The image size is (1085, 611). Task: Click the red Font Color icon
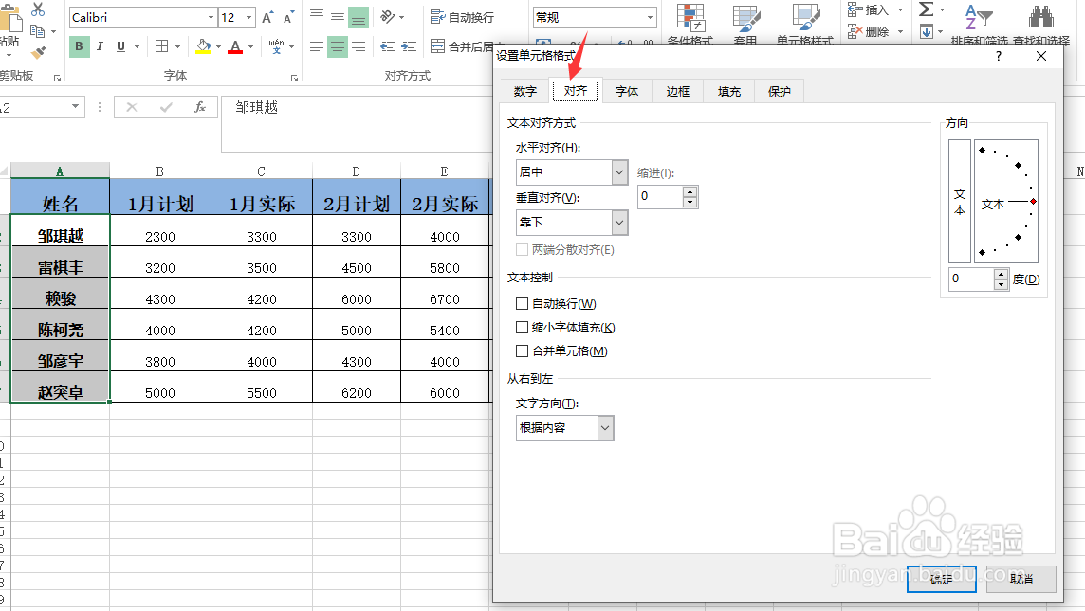(235, 46)
